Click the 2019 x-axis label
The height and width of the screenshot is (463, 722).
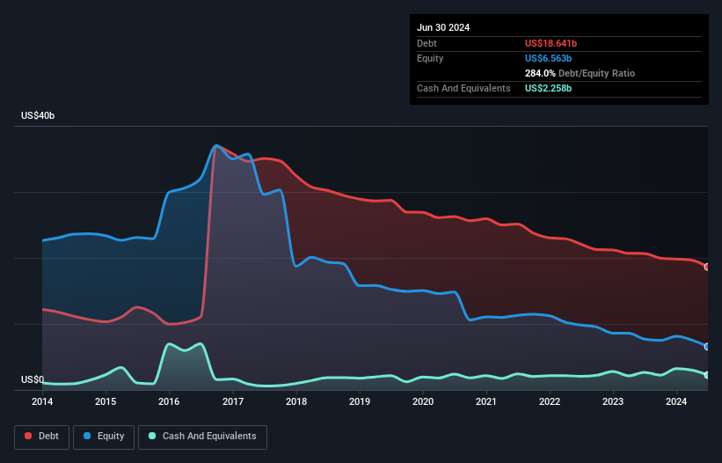coord(360,401)
